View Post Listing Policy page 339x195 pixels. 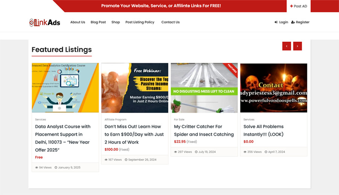tap(140, 22)
